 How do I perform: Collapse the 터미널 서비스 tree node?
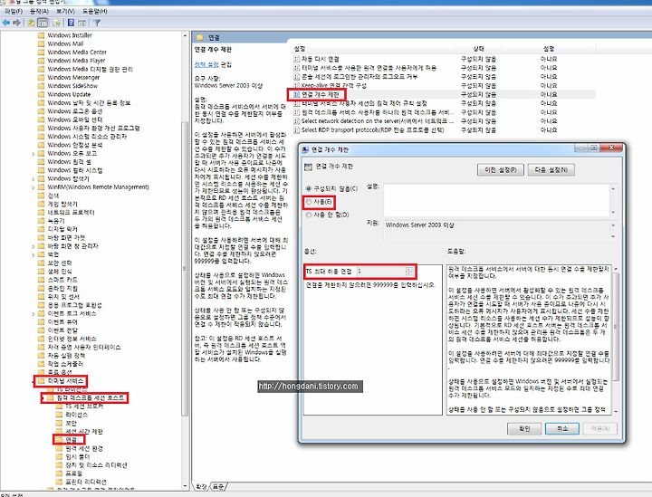point(34,380)
